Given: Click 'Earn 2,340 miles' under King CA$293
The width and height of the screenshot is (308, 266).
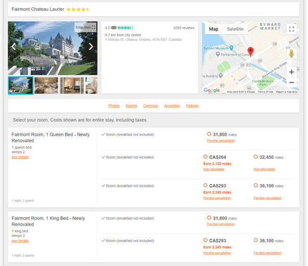Looking at the screenshot, I should (x=217, y=247).
